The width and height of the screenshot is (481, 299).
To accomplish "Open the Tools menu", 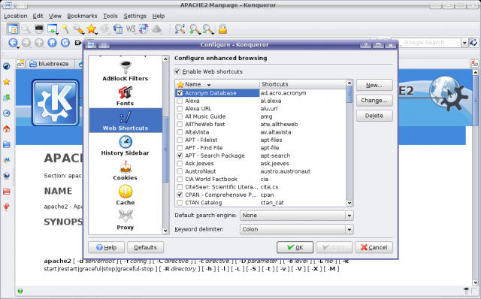I will [x=110, y=16].
